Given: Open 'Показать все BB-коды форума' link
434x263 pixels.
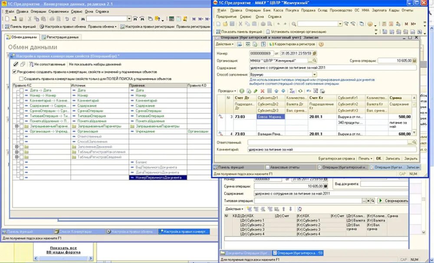Looking at the screenshot, I should (63, 250).
